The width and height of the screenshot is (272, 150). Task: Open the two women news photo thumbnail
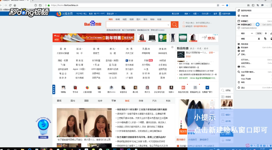coord(84,123)
